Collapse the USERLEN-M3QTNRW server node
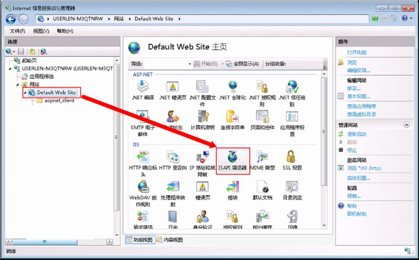419x260 pixels. click(x=10, y=69)
